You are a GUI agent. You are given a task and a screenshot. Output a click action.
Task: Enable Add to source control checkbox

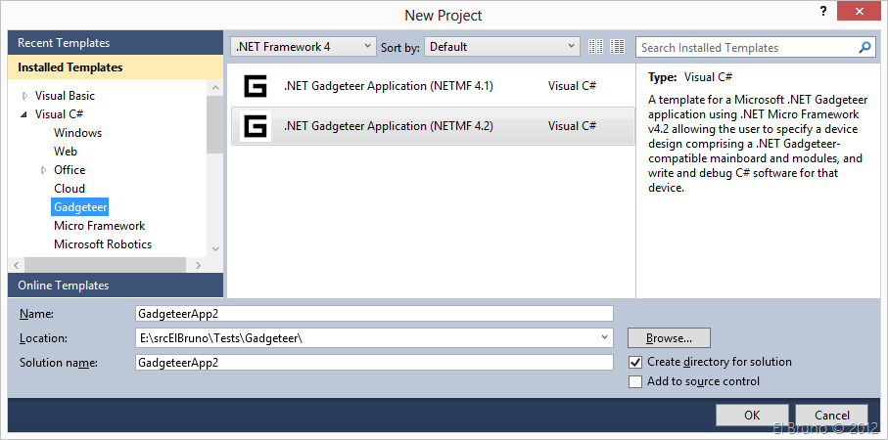coord(635,381)
